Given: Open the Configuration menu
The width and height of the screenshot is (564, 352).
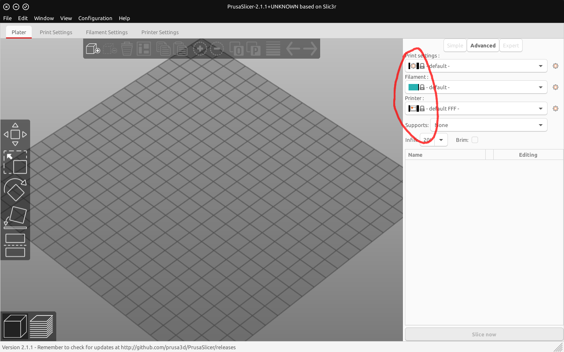Looking at the screenshot, I should 95,18.
